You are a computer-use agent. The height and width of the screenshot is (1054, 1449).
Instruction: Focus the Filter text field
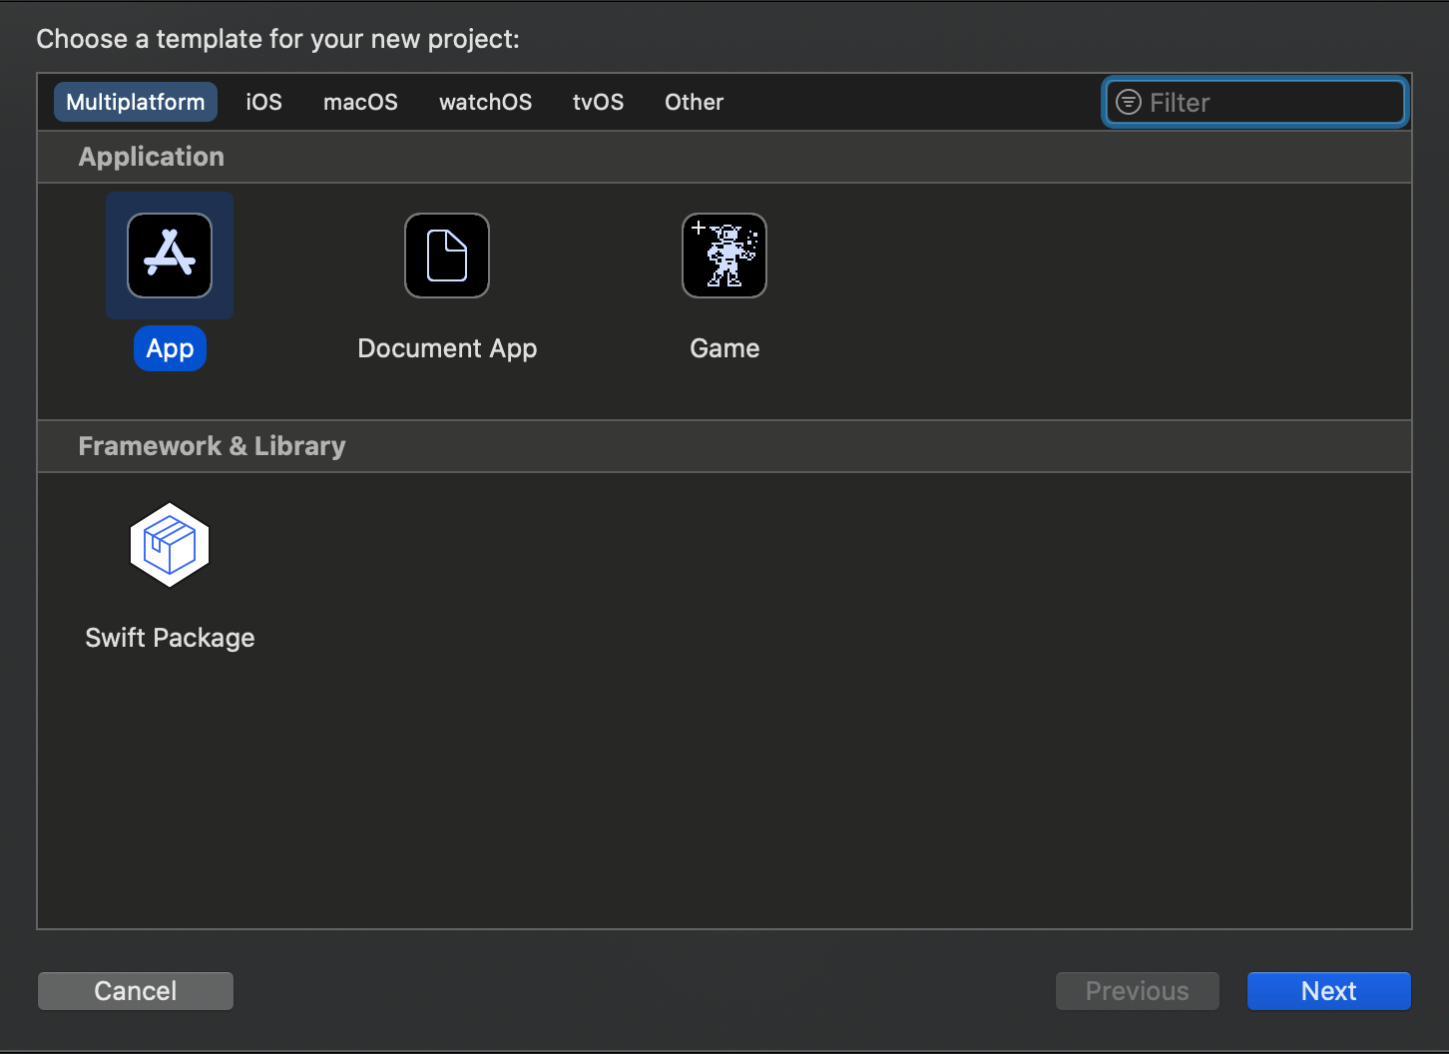(x=1255, y=102)
